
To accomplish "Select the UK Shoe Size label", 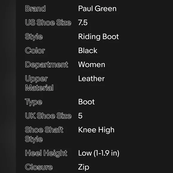I will 48,116.
